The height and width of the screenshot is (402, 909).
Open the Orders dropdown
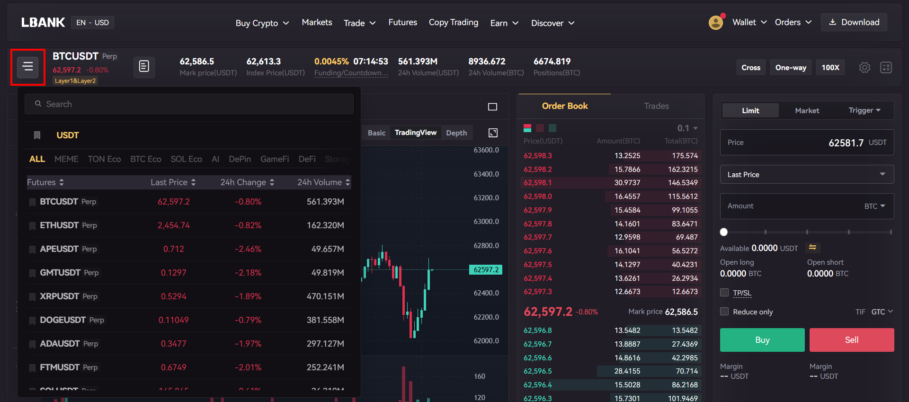pos(793,22)
